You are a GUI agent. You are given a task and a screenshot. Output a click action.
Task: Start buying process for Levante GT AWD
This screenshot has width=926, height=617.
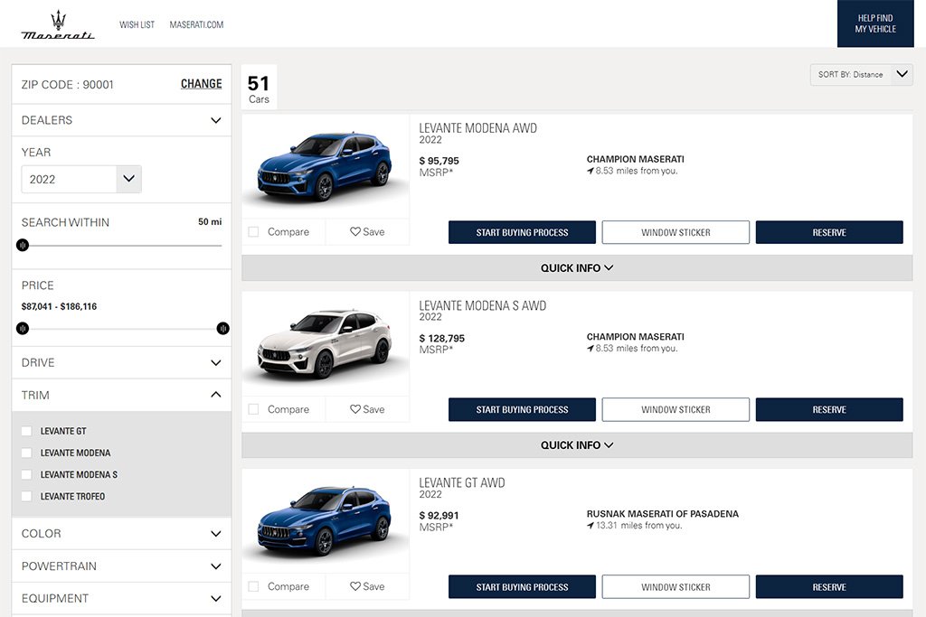tap(522, 587)
